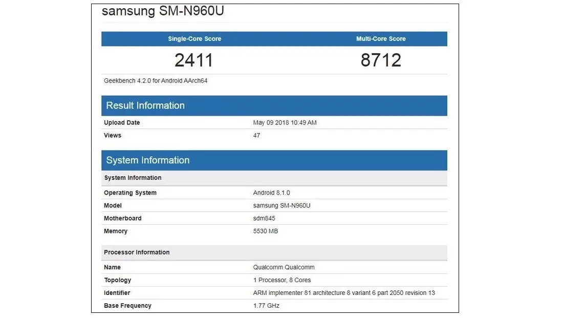Image resolution: width=563 pixels, height=318 pixels.
Task: Click the multi-core value 8712
Action: (381, 60)
